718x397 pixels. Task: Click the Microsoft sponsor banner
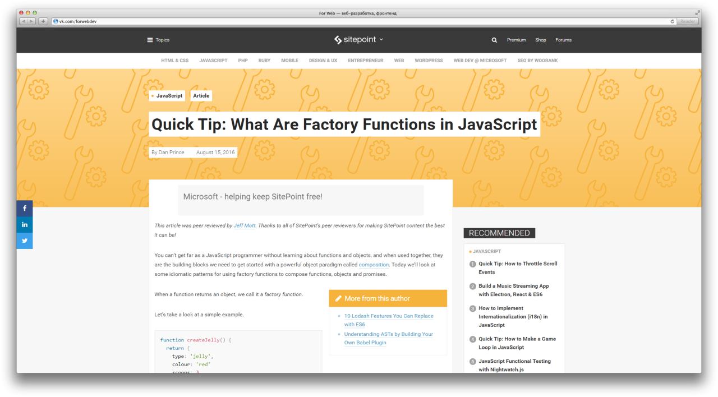click(301, 200)
